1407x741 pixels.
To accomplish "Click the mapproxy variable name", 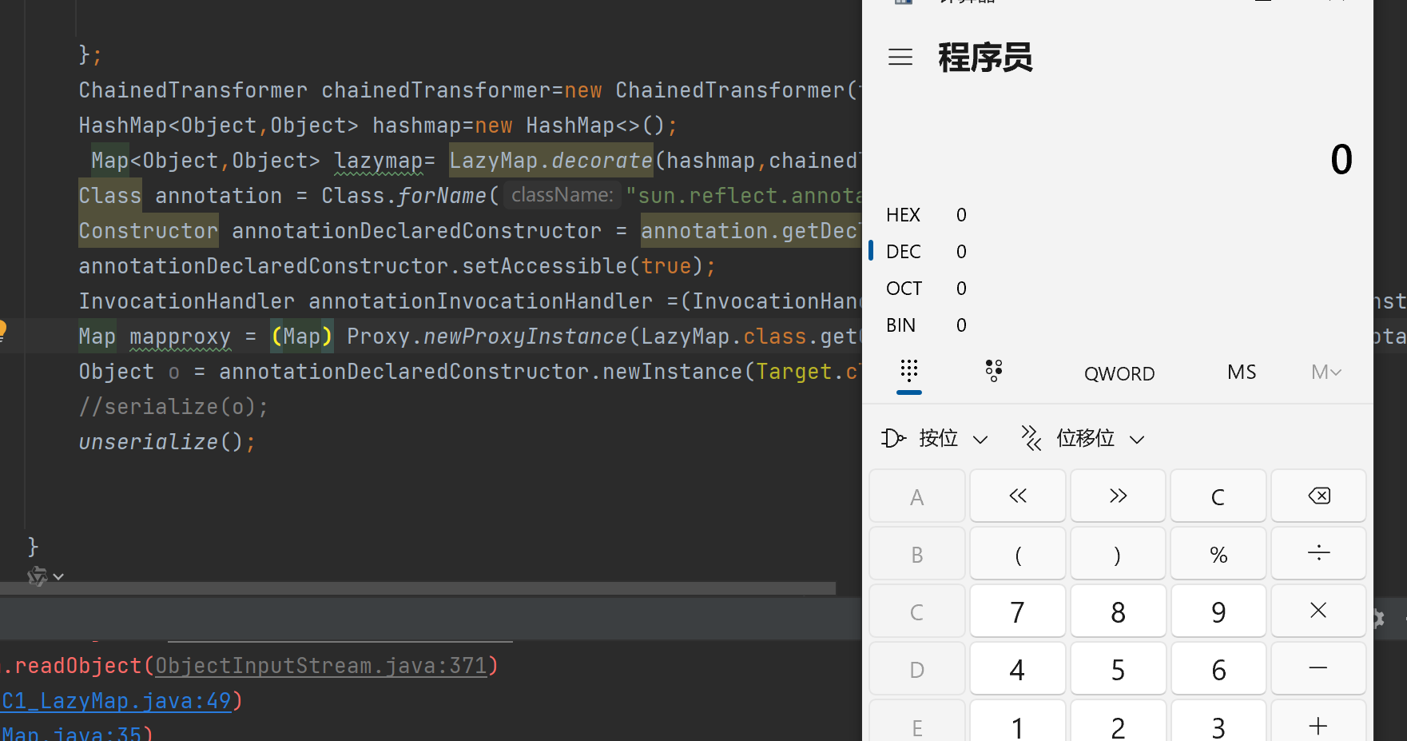I will (x=181, y=337).
